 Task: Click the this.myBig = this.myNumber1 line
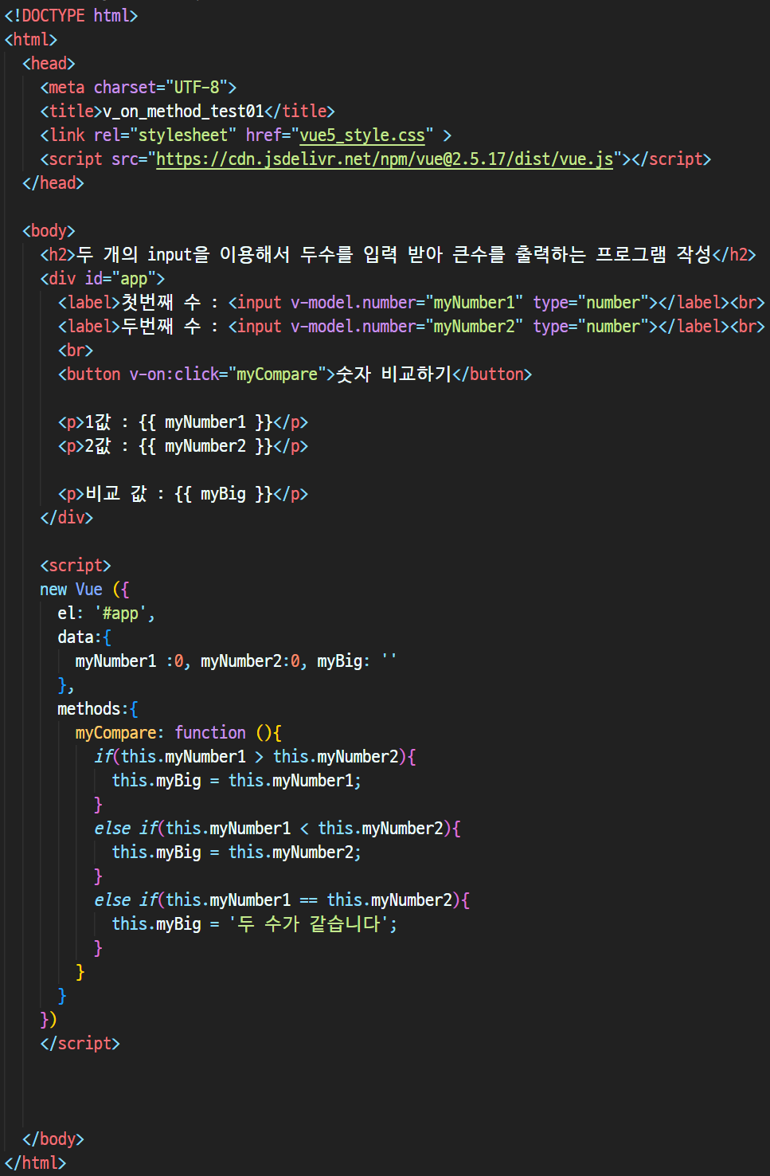coord(236,781)
